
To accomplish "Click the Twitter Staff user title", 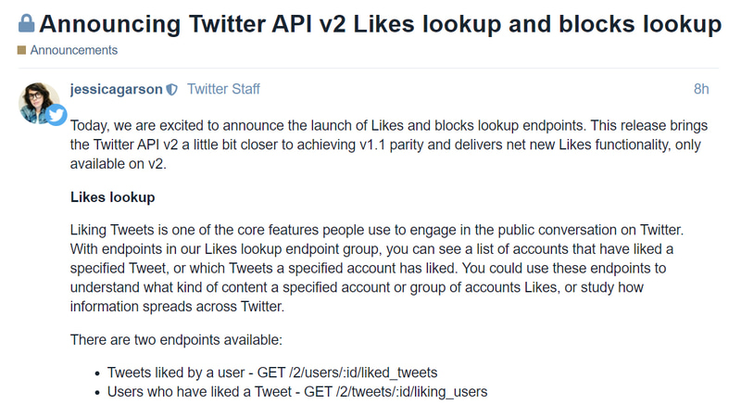I will tap(223, 90).
